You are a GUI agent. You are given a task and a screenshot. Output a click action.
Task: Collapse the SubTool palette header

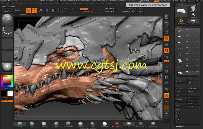pyautogui.click(x=179, y=27)
